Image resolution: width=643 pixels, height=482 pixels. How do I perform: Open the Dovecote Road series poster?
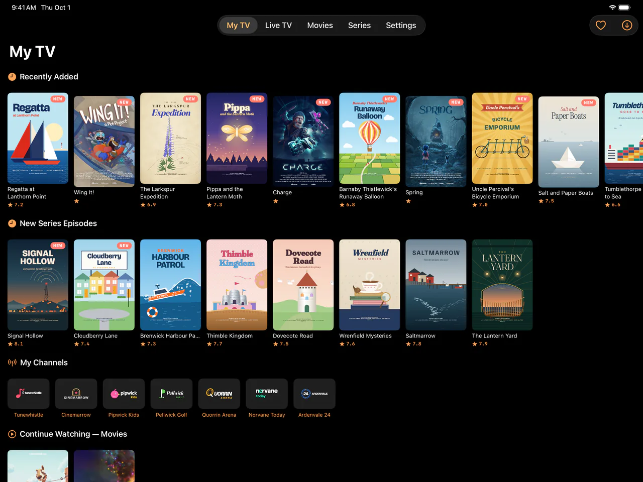(303, 285)
